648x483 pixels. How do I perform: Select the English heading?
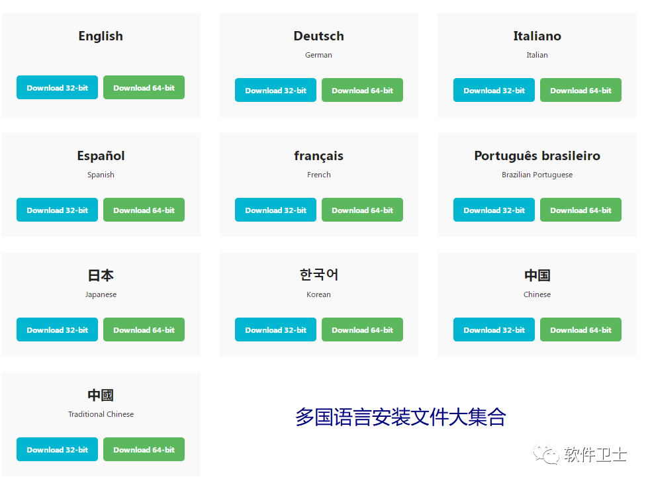101,36
